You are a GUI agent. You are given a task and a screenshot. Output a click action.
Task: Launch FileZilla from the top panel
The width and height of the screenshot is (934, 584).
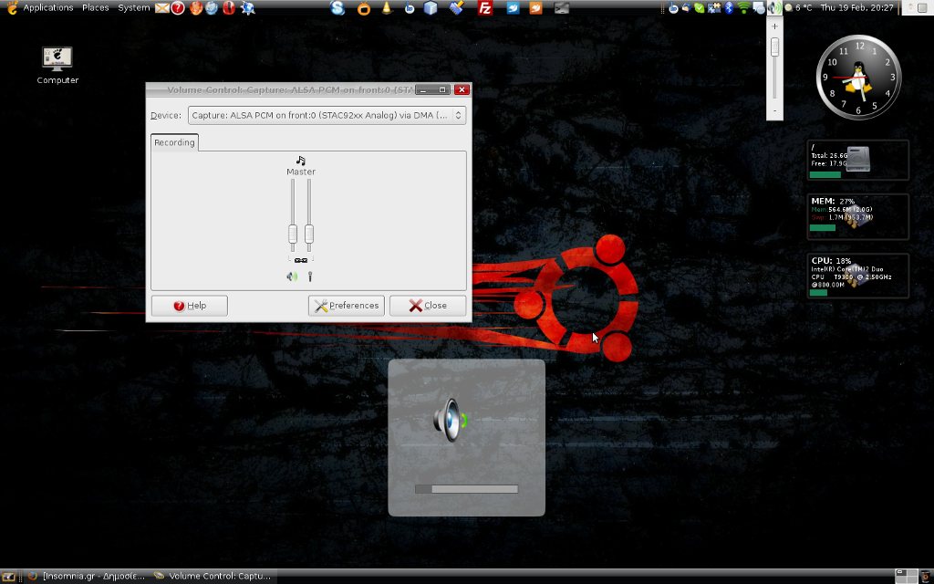[x=485, y=8]
